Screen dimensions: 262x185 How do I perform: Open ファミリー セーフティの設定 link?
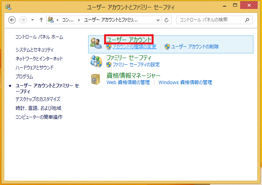point(136,64)
